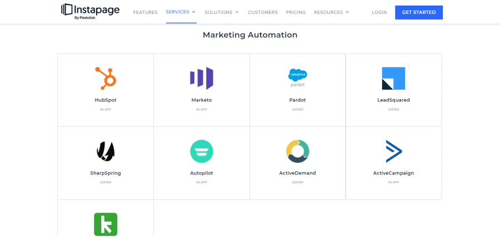This screenshot has width=500, height=237.
Task: Select the HubSpot integration name
Action: click(x=106, y=100)
